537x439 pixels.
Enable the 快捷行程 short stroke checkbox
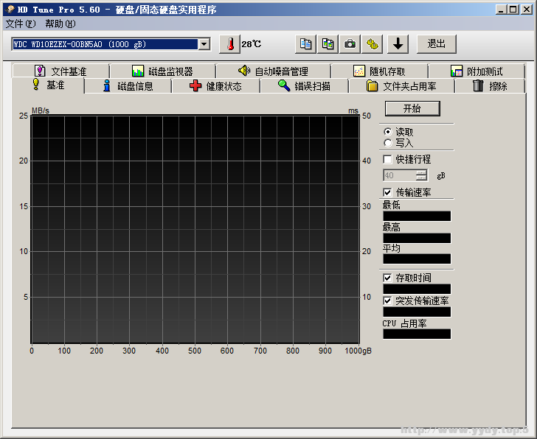387,159
